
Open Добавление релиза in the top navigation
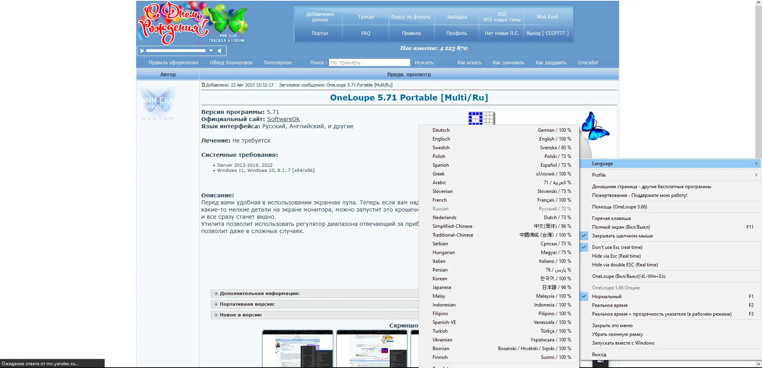[x=320, y=17]
